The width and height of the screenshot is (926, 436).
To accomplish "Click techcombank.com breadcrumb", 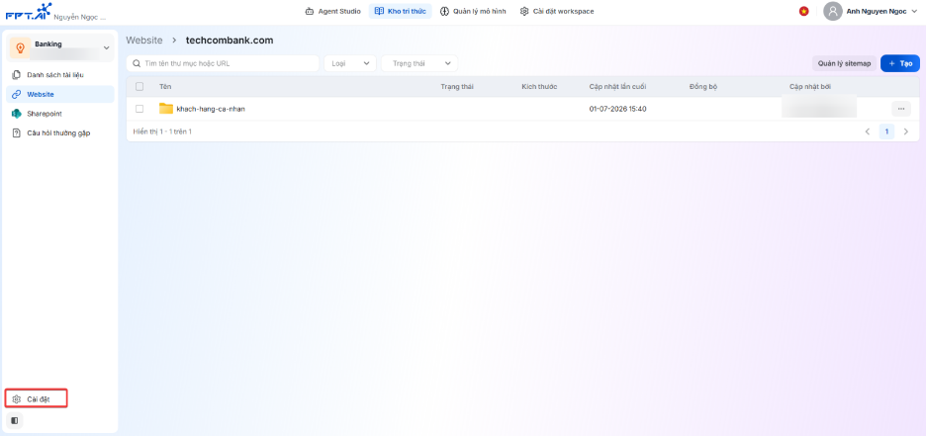I will (x=230, y=41).
